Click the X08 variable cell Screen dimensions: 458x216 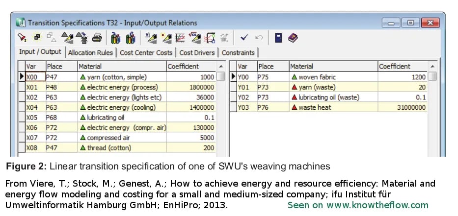click(36, 147)
